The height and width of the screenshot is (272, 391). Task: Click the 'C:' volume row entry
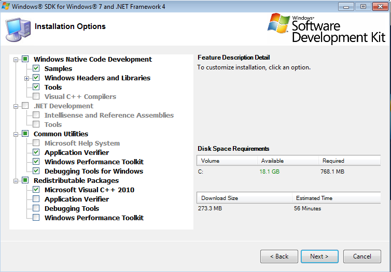click(201, 171)
